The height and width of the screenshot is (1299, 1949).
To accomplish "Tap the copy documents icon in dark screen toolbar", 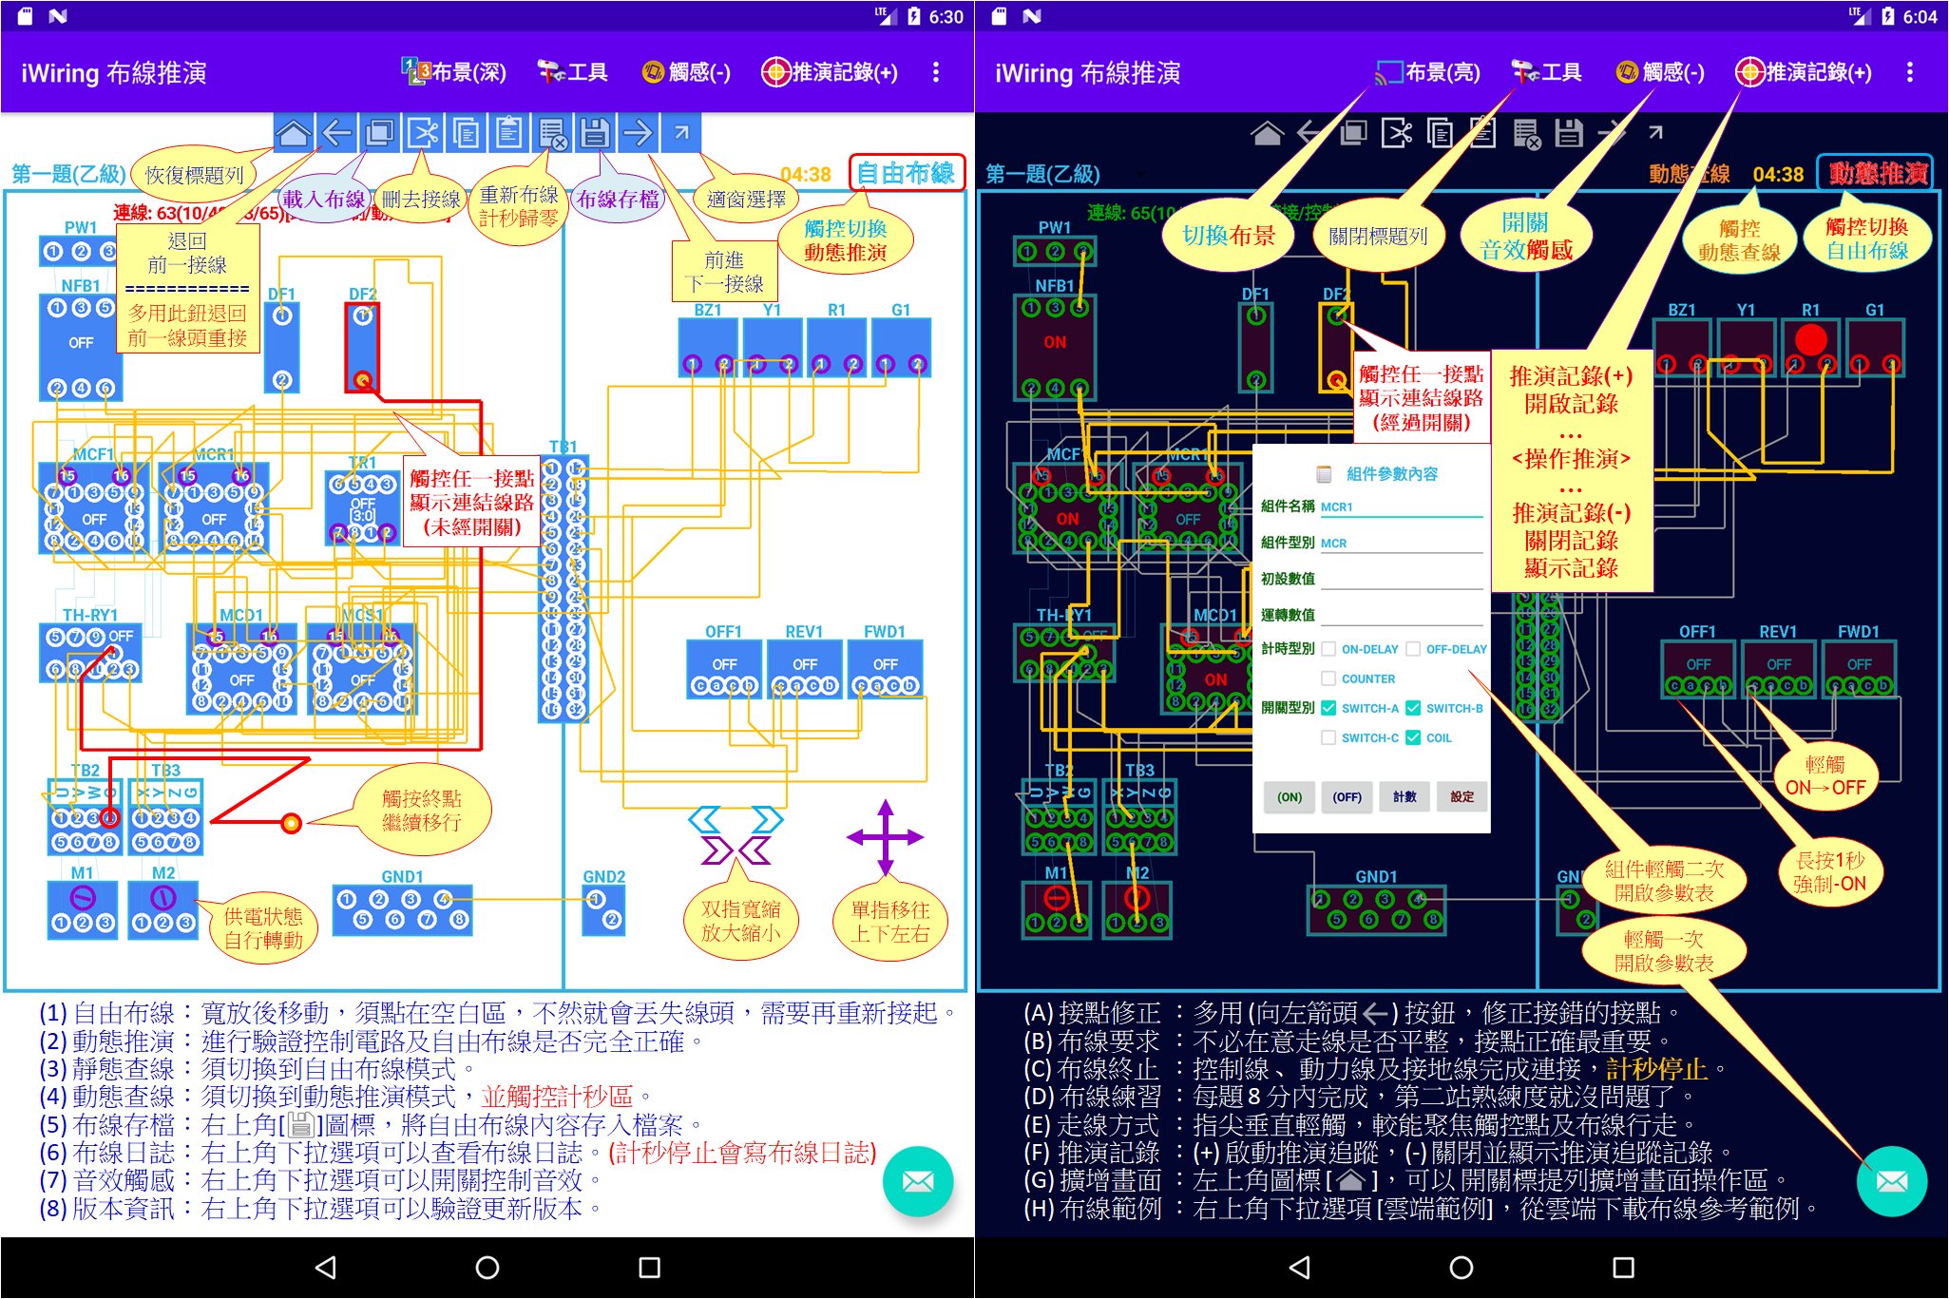I will (1440, 133).
